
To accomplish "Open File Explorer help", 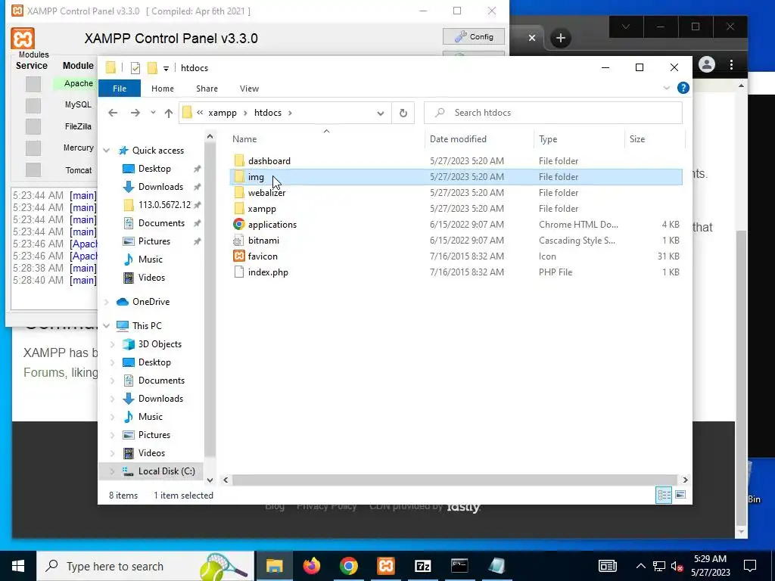I will click(x=683, y=88).
